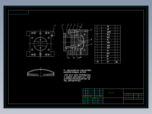Click the empty cyan box at the top-left of the drawing frame
The width and height of the screenshot is (152, 114).
[x=18, y=12]
